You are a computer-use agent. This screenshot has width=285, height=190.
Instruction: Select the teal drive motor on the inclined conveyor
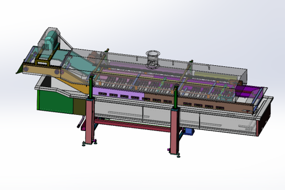pos(51,41)
